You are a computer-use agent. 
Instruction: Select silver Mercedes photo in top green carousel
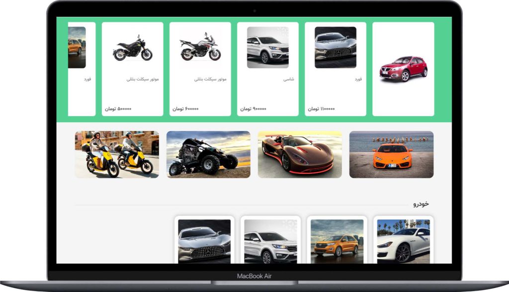(335, 48)
